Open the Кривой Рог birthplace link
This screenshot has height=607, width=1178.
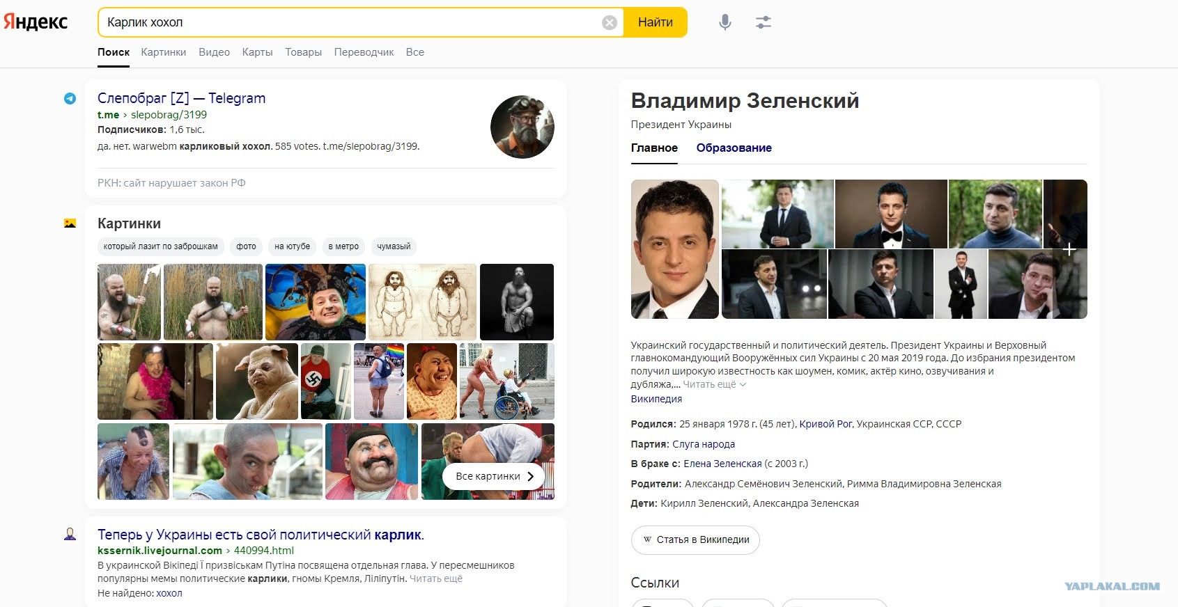point(826,424)
